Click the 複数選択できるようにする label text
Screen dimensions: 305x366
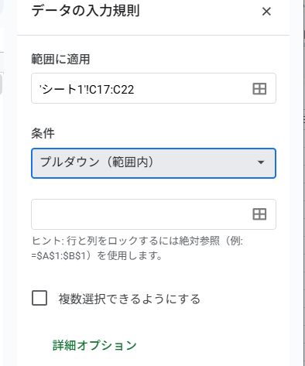click(129, 299)
